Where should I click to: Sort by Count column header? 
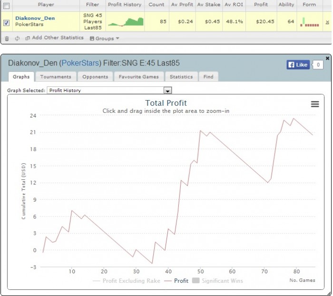point(157,4)
